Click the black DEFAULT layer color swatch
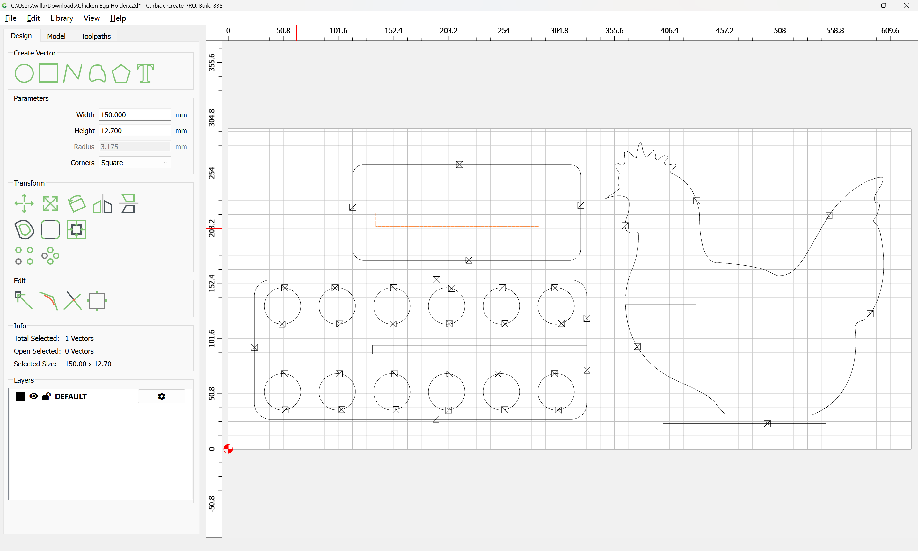 click(21, 396)
